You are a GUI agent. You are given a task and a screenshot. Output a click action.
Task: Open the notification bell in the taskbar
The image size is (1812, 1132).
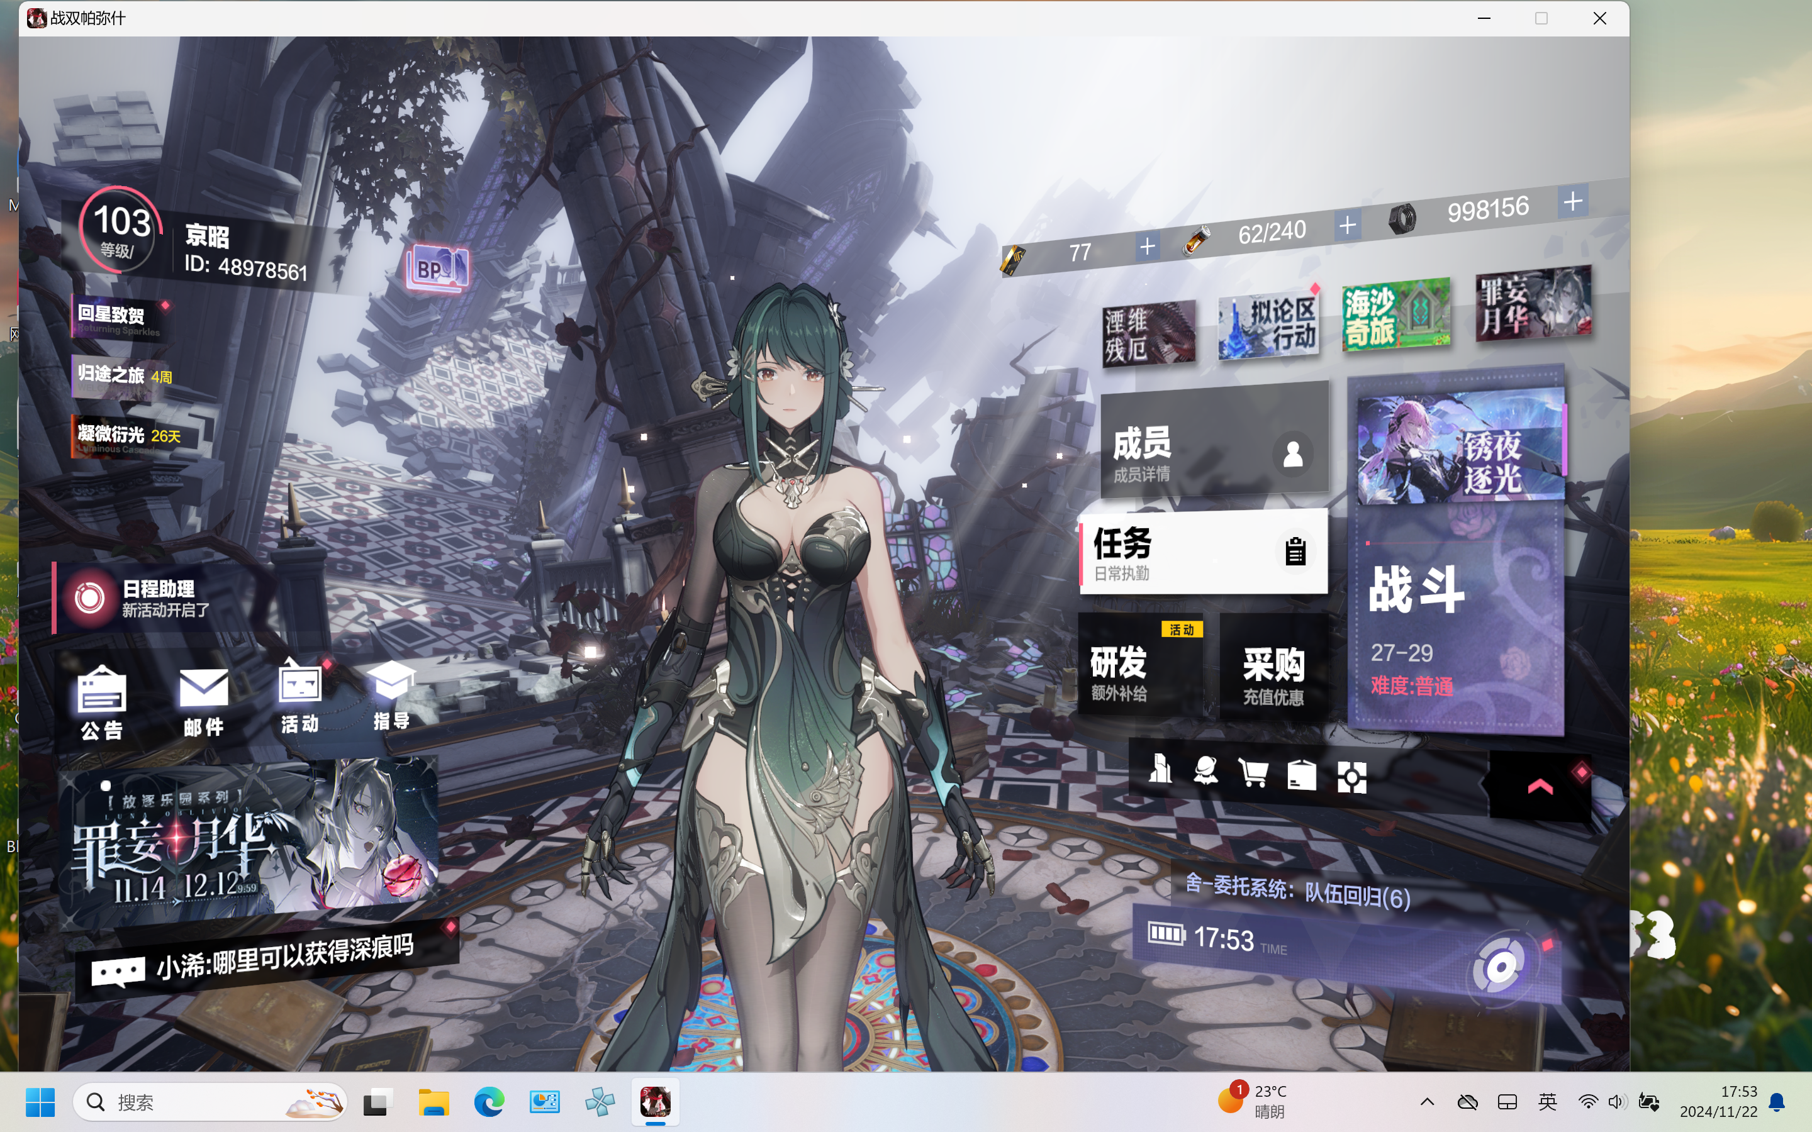1776,1102
